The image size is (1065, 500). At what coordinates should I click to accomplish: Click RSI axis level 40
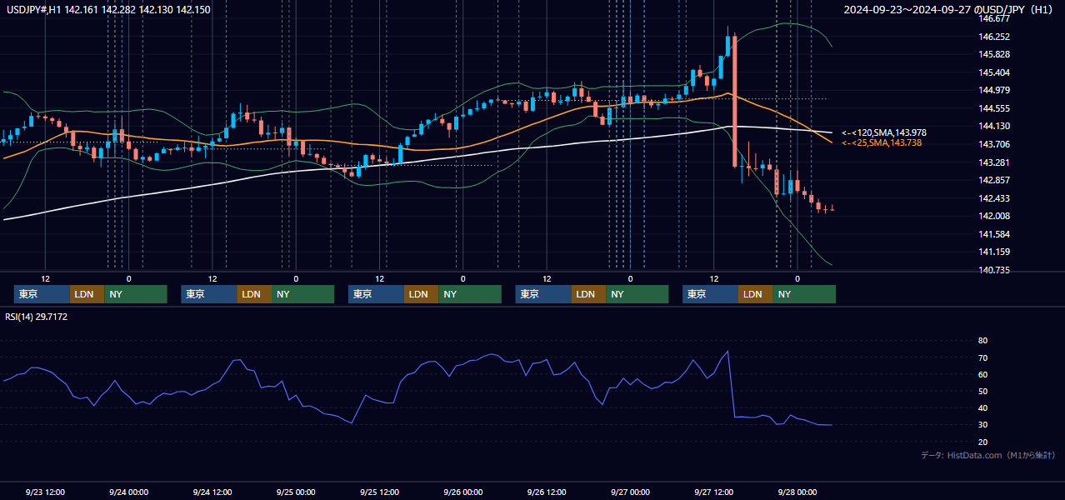tap(982, 407)
